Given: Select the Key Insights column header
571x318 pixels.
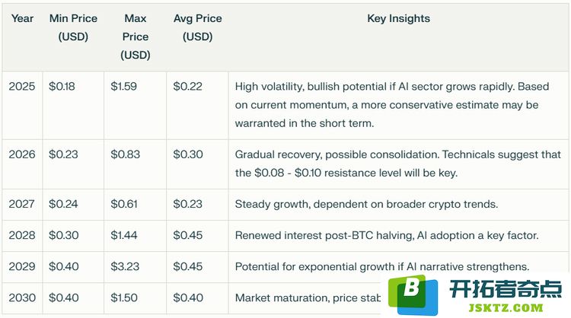Looking at the screenshot, I should pyautogui.click(x=398, y=18).
